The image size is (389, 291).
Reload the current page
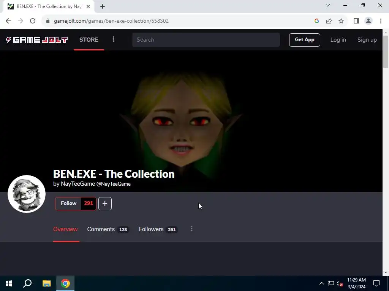pyautogui.click(x=33, y=21)
